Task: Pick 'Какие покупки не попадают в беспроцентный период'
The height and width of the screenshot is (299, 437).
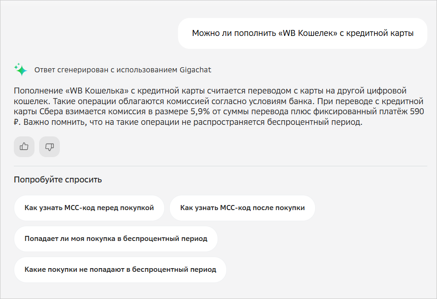Action: [x=120, y=270]
